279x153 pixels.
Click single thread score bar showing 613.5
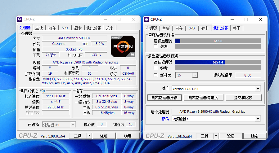(x=218, y=41)
